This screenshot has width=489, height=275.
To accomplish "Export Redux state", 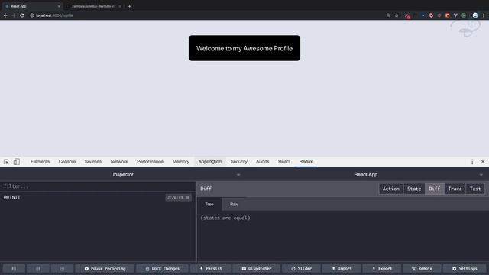I will (x=382, y=268).
